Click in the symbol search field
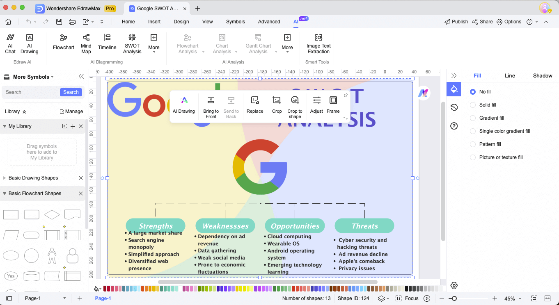 [x=31, y=92]
